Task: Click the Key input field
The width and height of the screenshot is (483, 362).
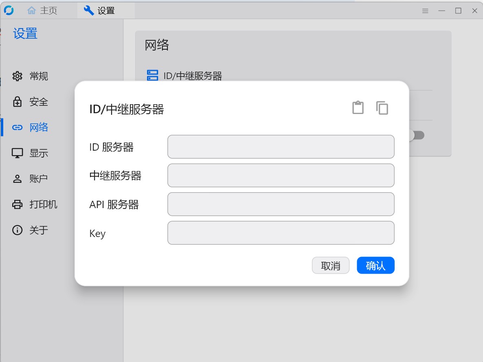Action: [281, 233]
